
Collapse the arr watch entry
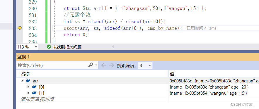click(x=22, y=81)
